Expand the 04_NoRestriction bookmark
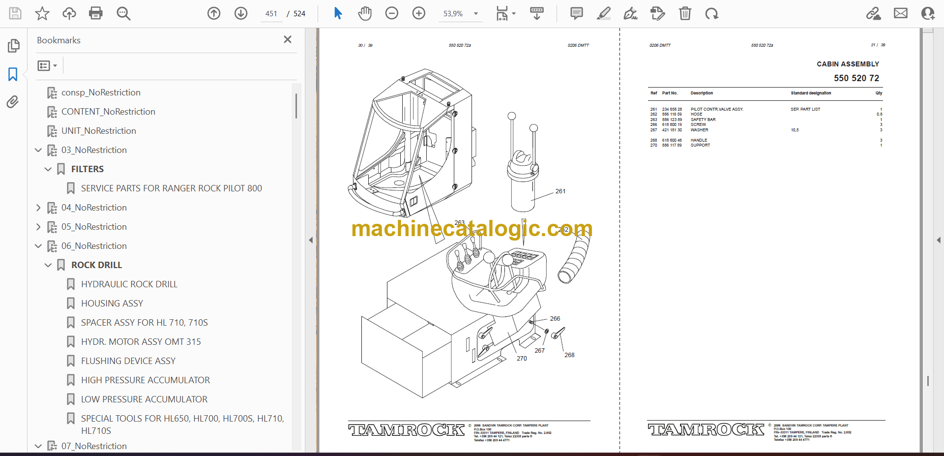This screenshot has height=456, width=944. 38,208
